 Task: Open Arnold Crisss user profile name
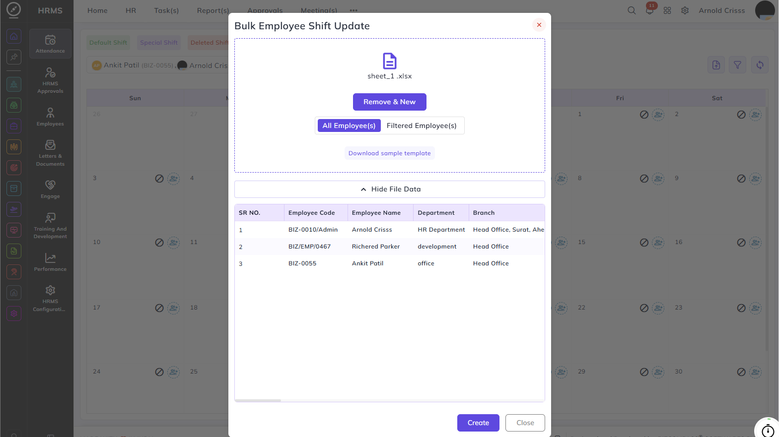pos(722,10)
